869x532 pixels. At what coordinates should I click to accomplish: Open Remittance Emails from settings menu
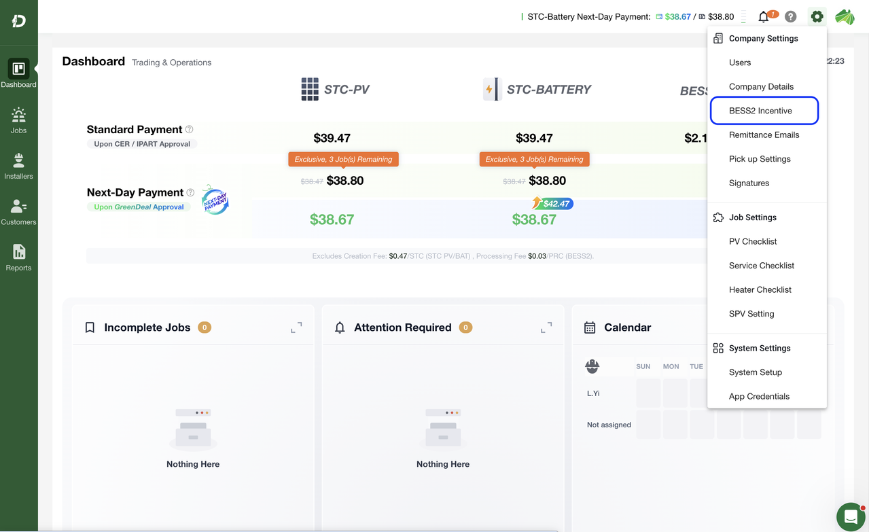click(x=764, y=135)
